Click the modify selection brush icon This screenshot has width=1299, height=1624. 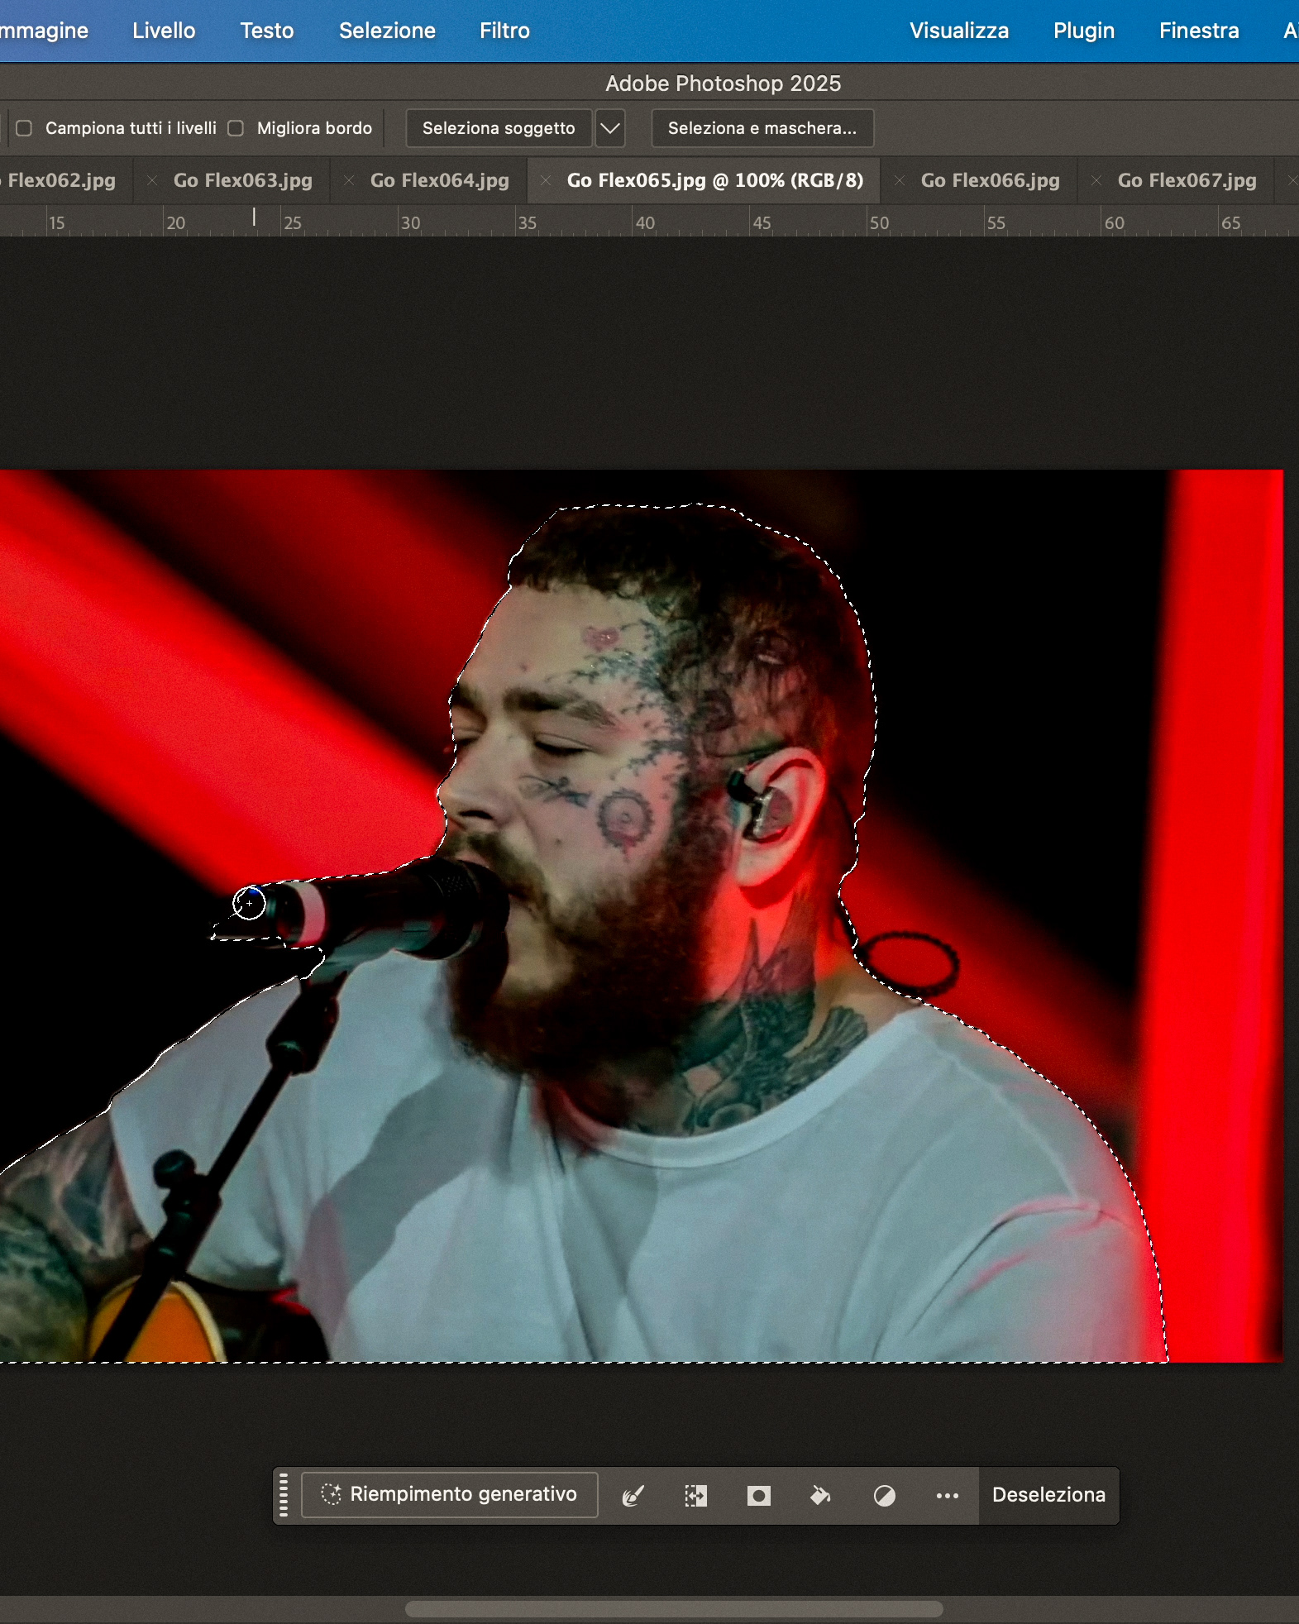click(633, 1495)
